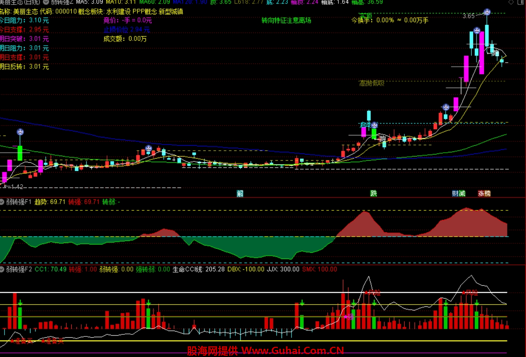This screenshot has height=357, width=526.
Task: Select the 水利建设 concept sector text
Action: [x=118, y=12]
